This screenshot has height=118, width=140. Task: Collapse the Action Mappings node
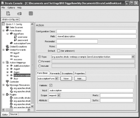pyautogui.click(x=4, y=63)
